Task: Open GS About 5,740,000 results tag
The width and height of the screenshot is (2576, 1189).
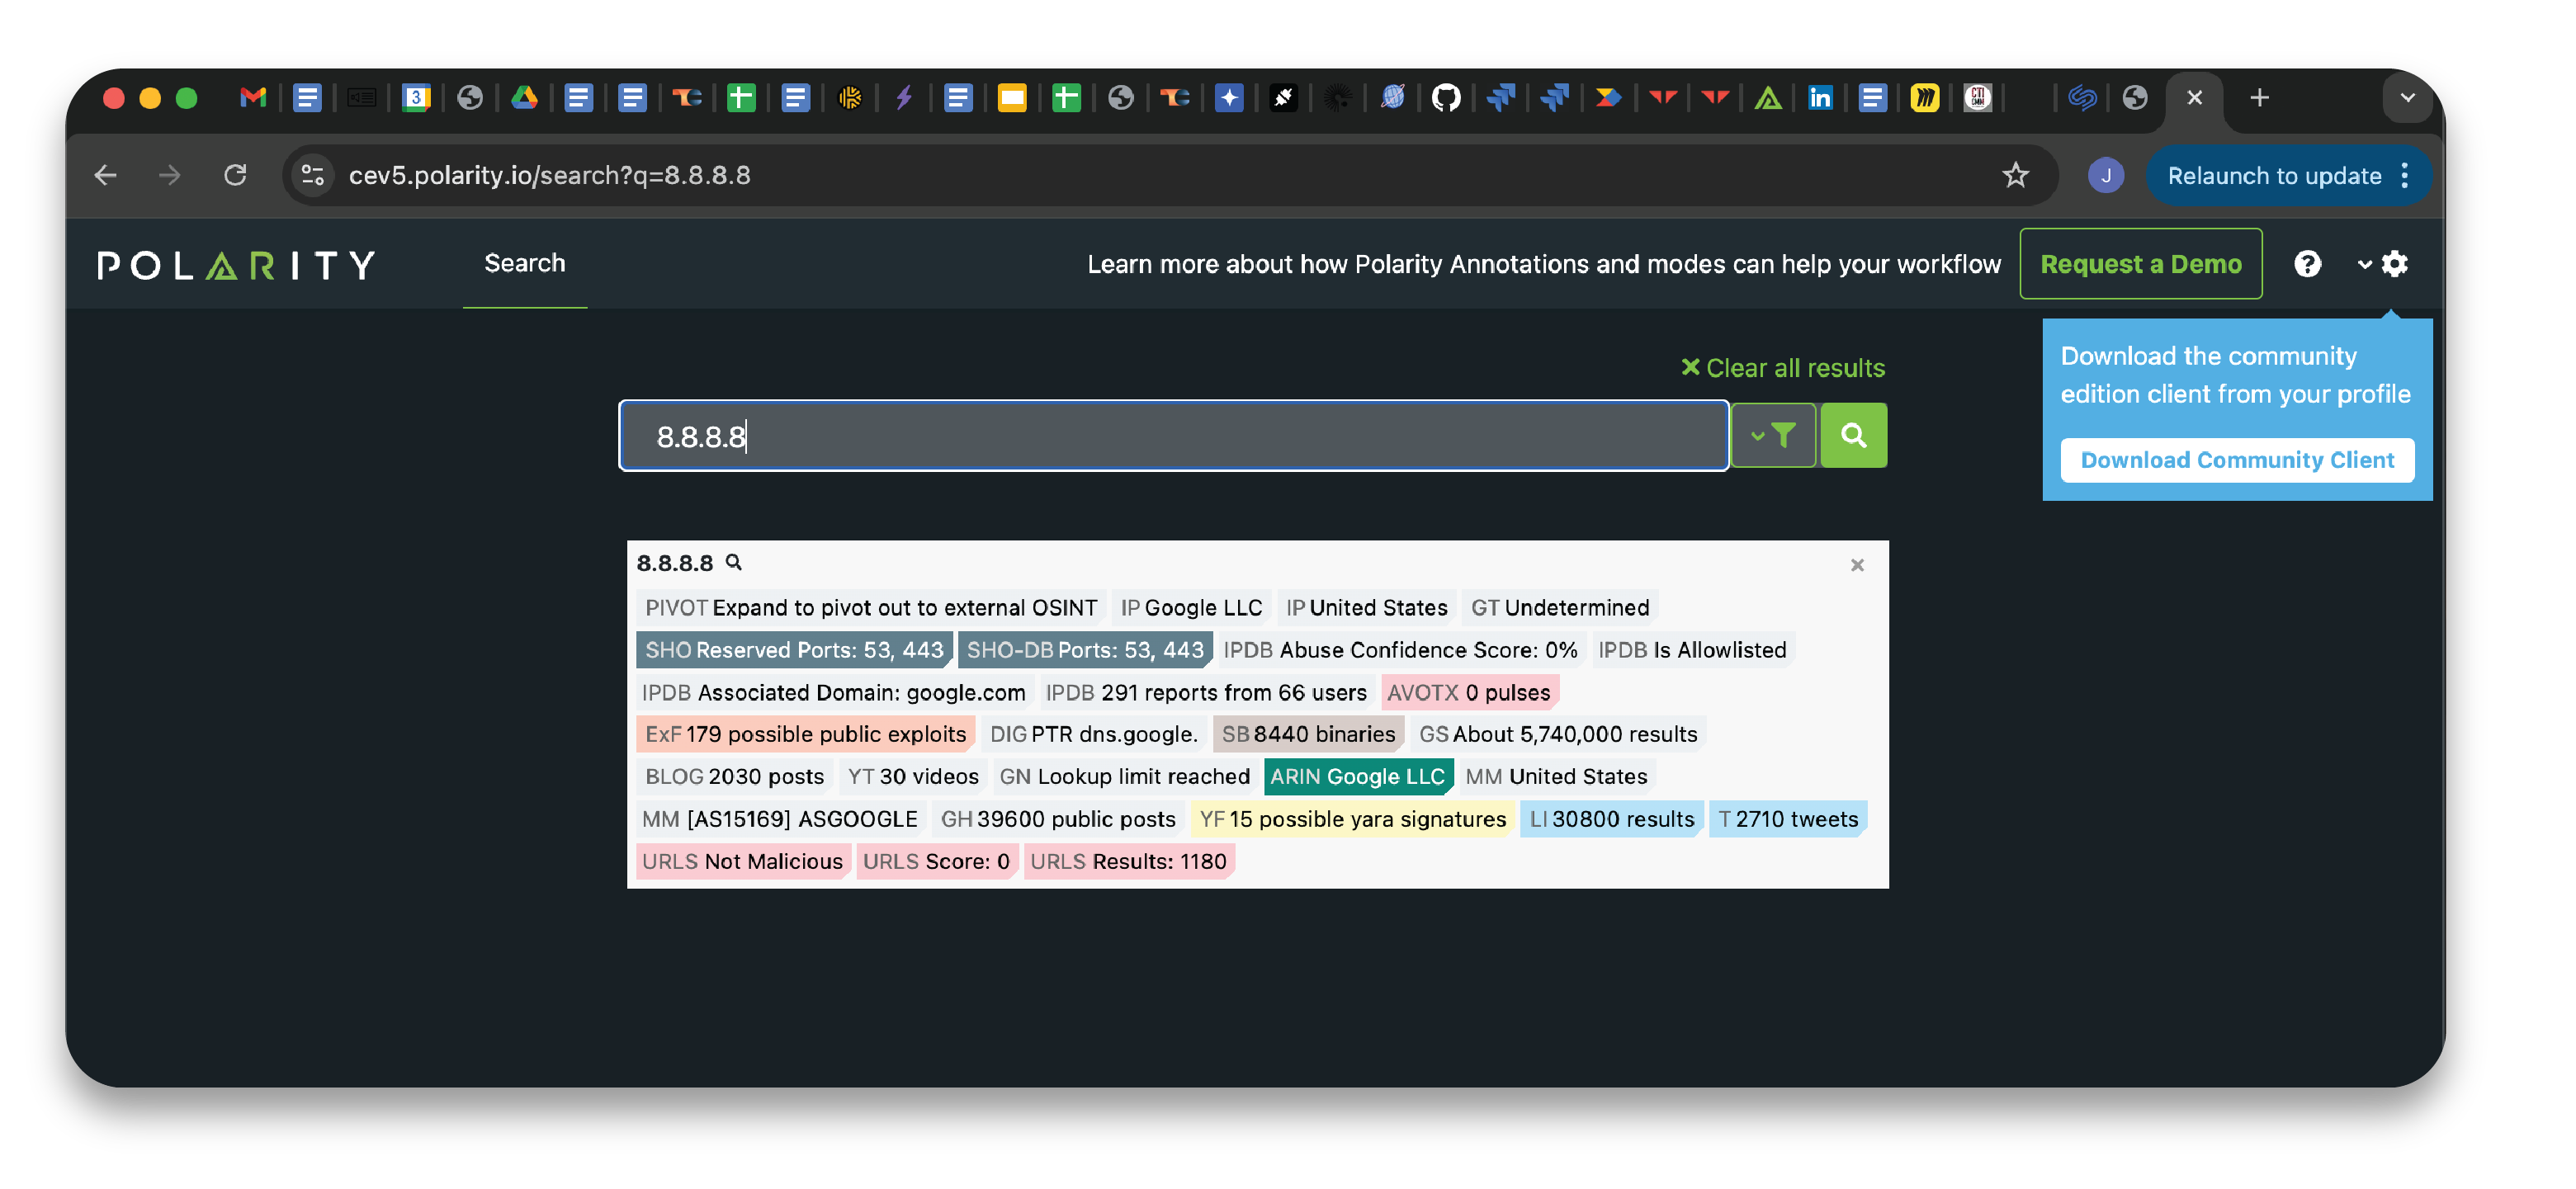Action: [1558, 734]
